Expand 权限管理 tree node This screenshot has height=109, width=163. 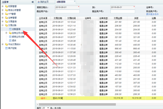(x=3, y=6)
